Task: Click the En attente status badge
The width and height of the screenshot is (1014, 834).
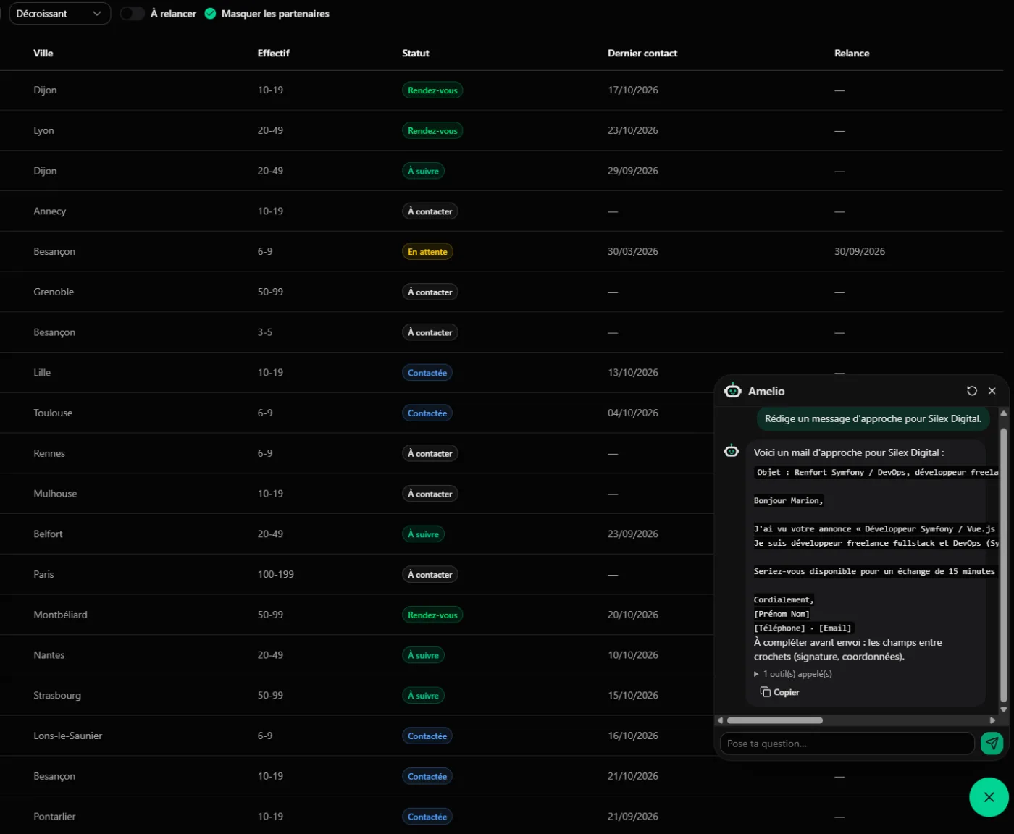Action: (427, 252)
